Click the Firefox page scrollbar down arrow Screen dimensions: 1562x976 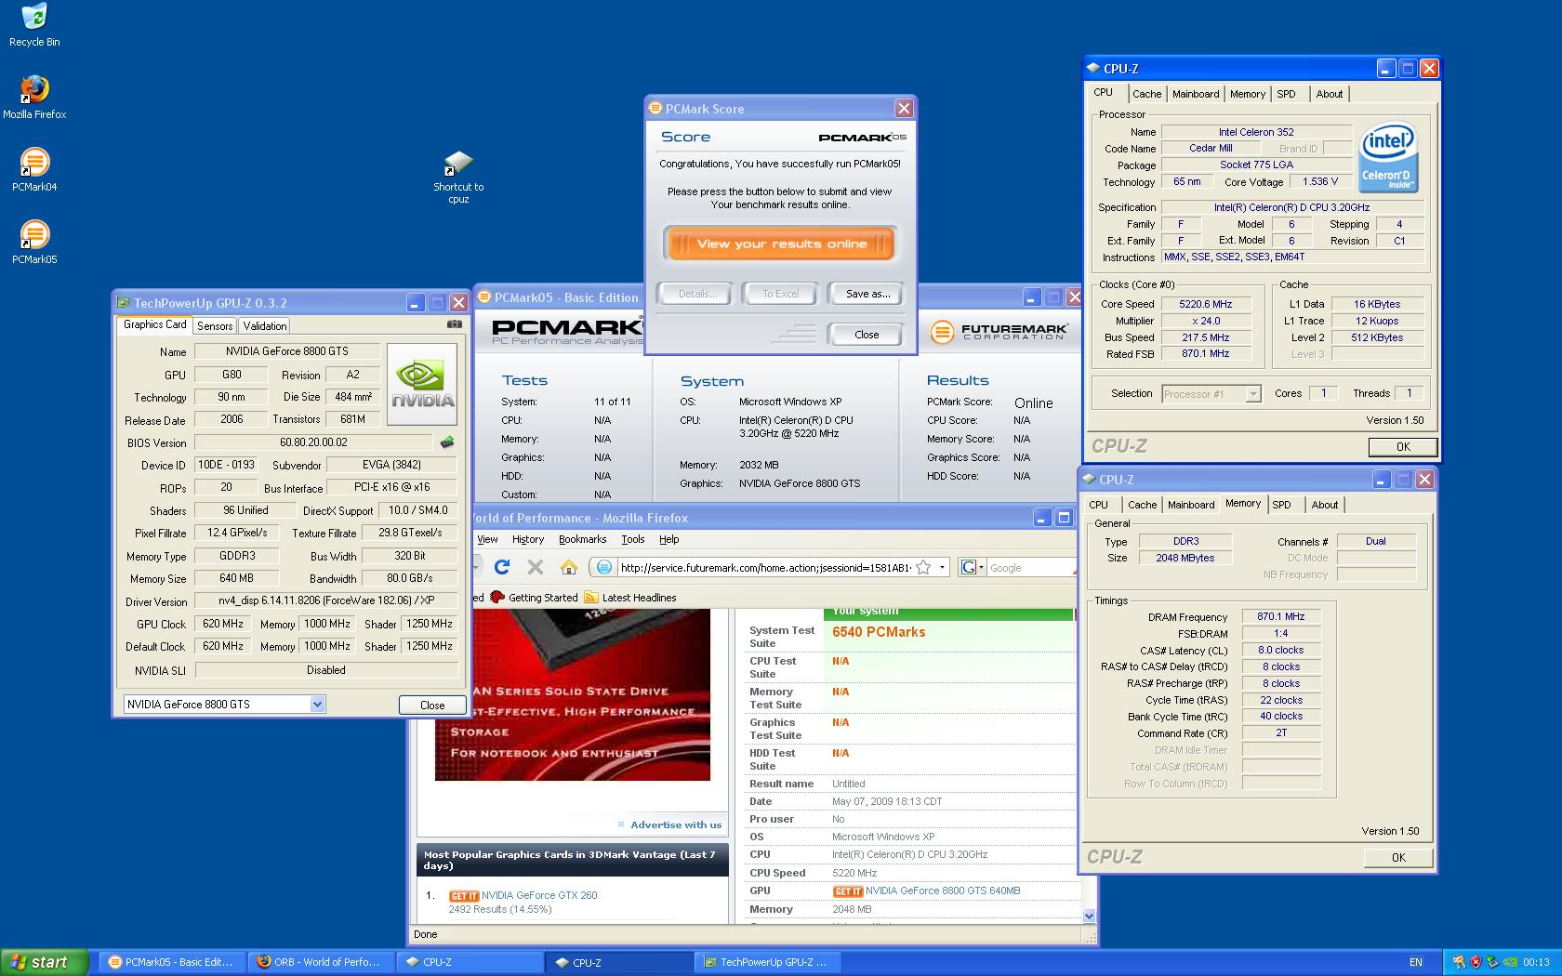[1089, 916]
